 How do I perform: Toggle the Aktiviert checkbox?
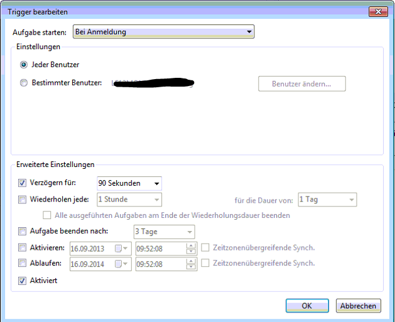click(x=23, y=281)
